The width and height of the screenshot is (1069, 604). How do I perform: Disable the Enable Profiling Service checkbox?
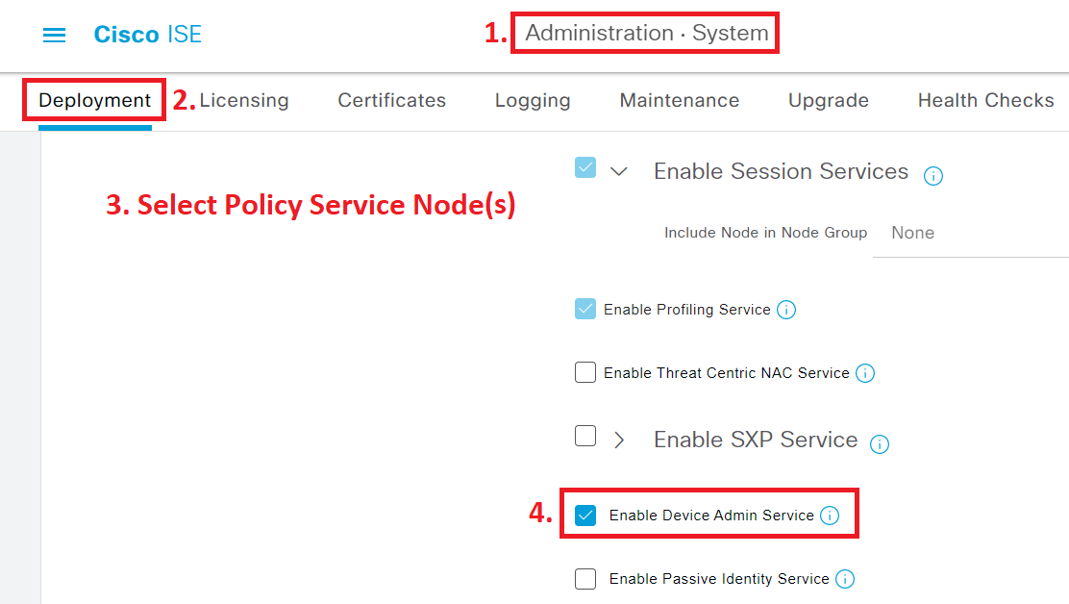pos(585,309)
